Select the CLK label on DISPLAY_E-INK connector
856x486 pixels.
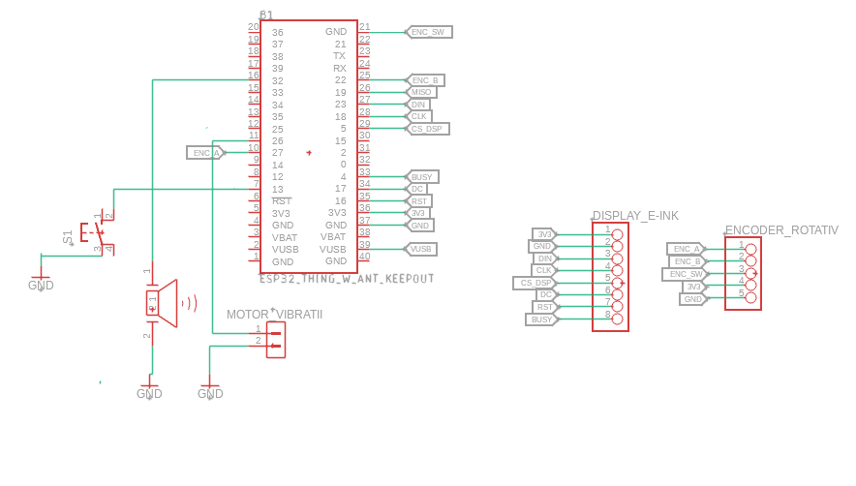point(544,270)
